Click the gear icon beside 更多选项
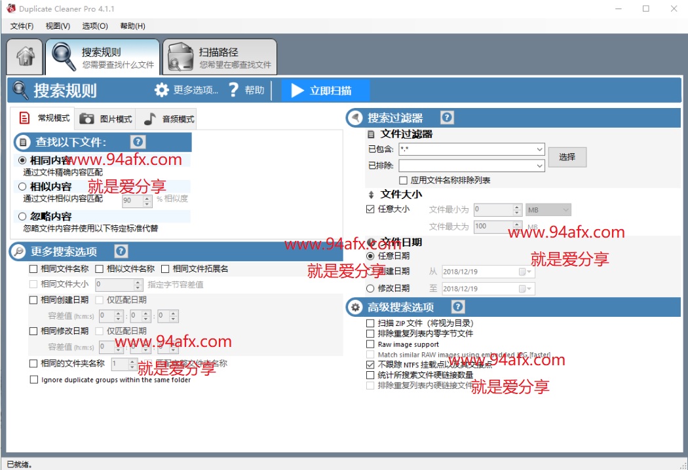This screenshot has height=470, width=688. [x=161, y=90]
